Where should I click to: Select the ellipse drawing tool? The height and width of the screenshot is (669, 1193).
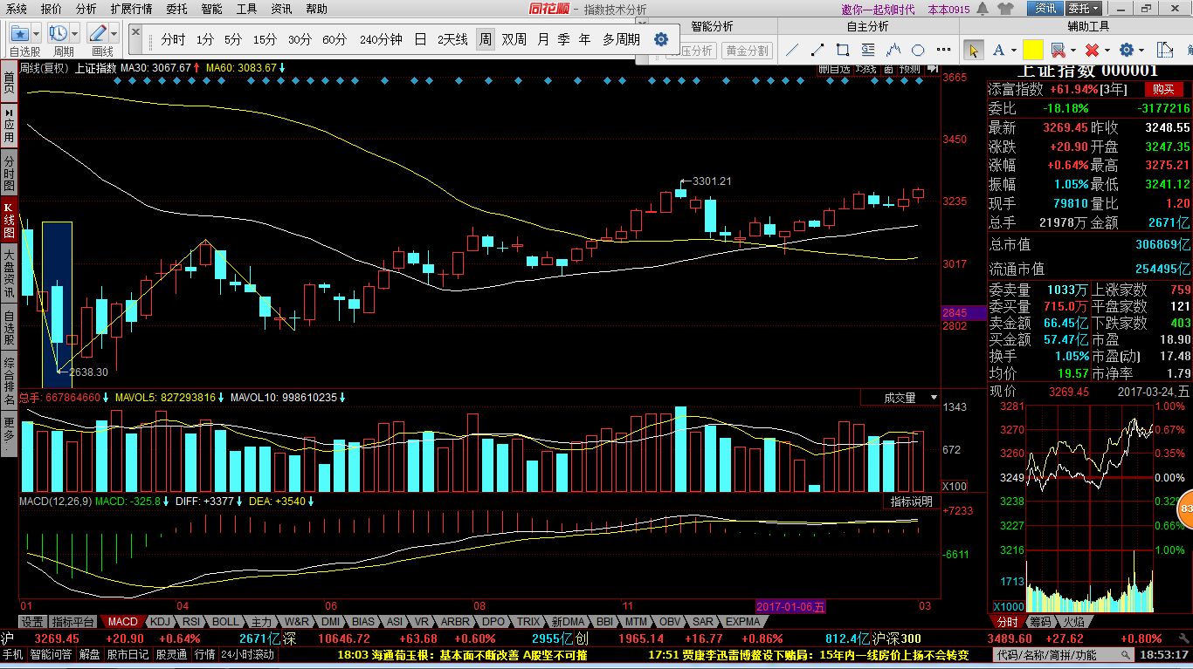(x=918, y=51)
